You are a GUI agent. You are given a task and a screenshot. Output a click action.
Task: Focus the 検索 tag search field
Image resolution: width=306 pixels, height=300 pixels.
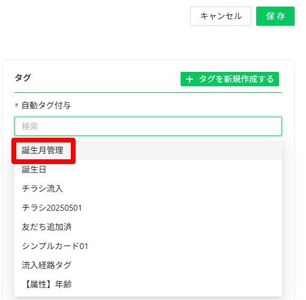pyautogui.click(x=148, y=126)
